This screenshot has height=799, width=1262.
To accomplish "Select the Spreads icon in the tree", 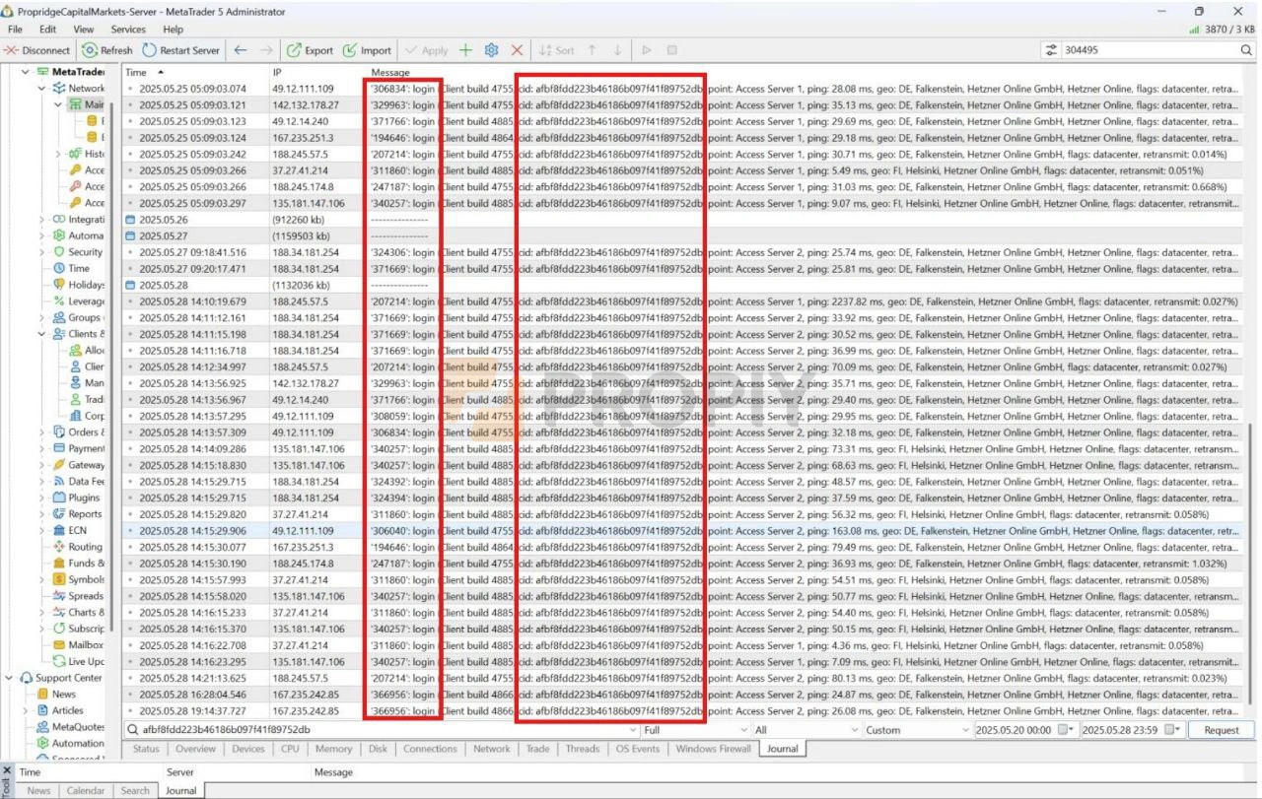I will [59, 596].
